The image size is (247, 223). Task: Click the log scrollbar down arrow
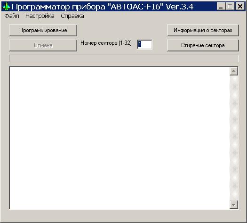point(234,205)
